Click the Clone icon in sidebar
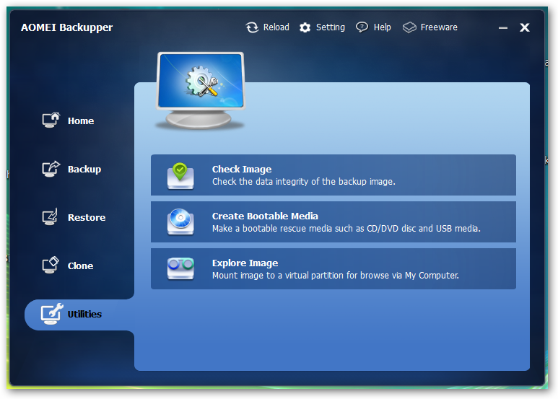Viewport: 558px width, 399px height. tap(51, 265)
